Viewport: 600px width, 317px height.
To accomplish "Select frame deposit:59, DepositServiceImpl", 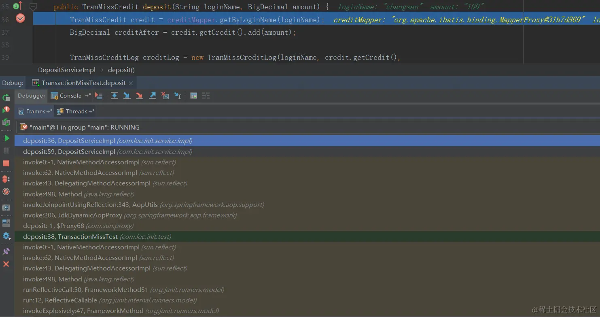I will point(307,151).
